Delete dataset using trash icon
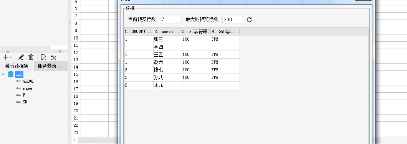This screenshot has width=407, height=144. pos(31,57)
